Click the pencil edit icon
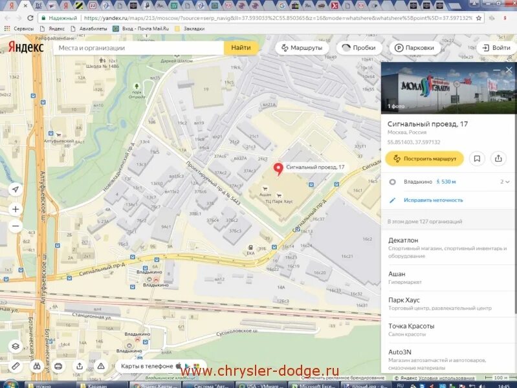 pos(392,200)
